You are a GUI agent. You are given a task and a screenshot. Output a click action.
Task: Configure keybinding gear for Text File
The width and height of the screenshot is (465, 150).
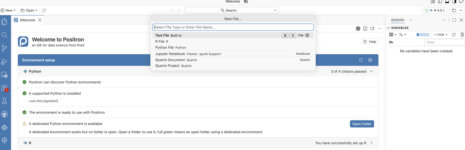click(307, 35)
